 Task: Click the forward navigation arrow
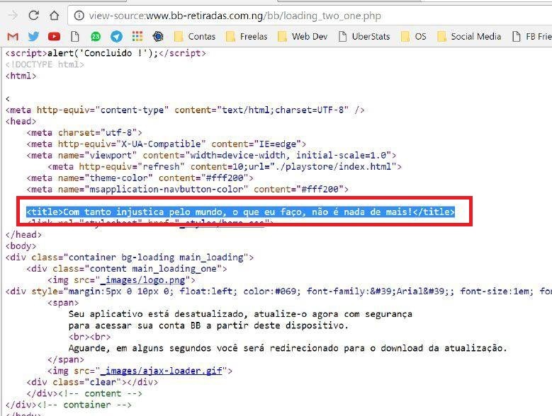[13, 16]
